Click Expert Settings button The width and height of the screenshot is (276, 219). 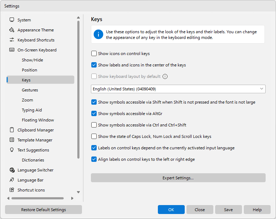coord(178,178)
